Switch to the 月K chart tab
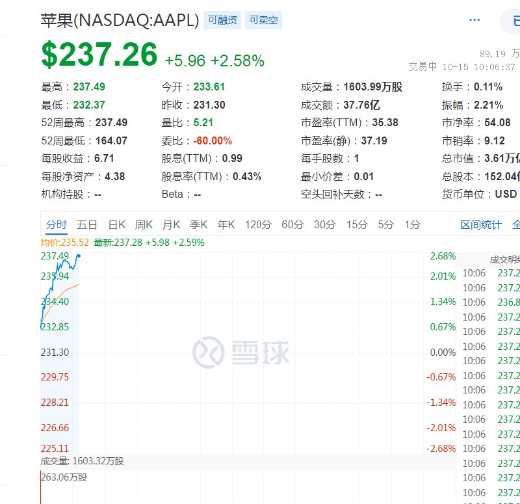Screen dimensions: 520x504 click(x=171, y=224)
